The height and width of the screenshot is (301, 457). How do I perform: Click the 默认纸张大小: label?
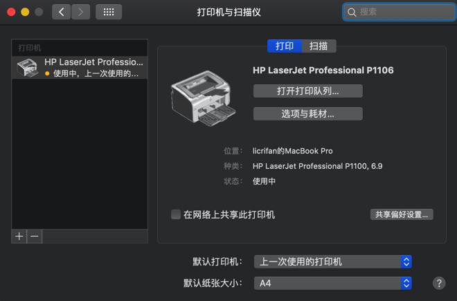(x=213, y=283)
